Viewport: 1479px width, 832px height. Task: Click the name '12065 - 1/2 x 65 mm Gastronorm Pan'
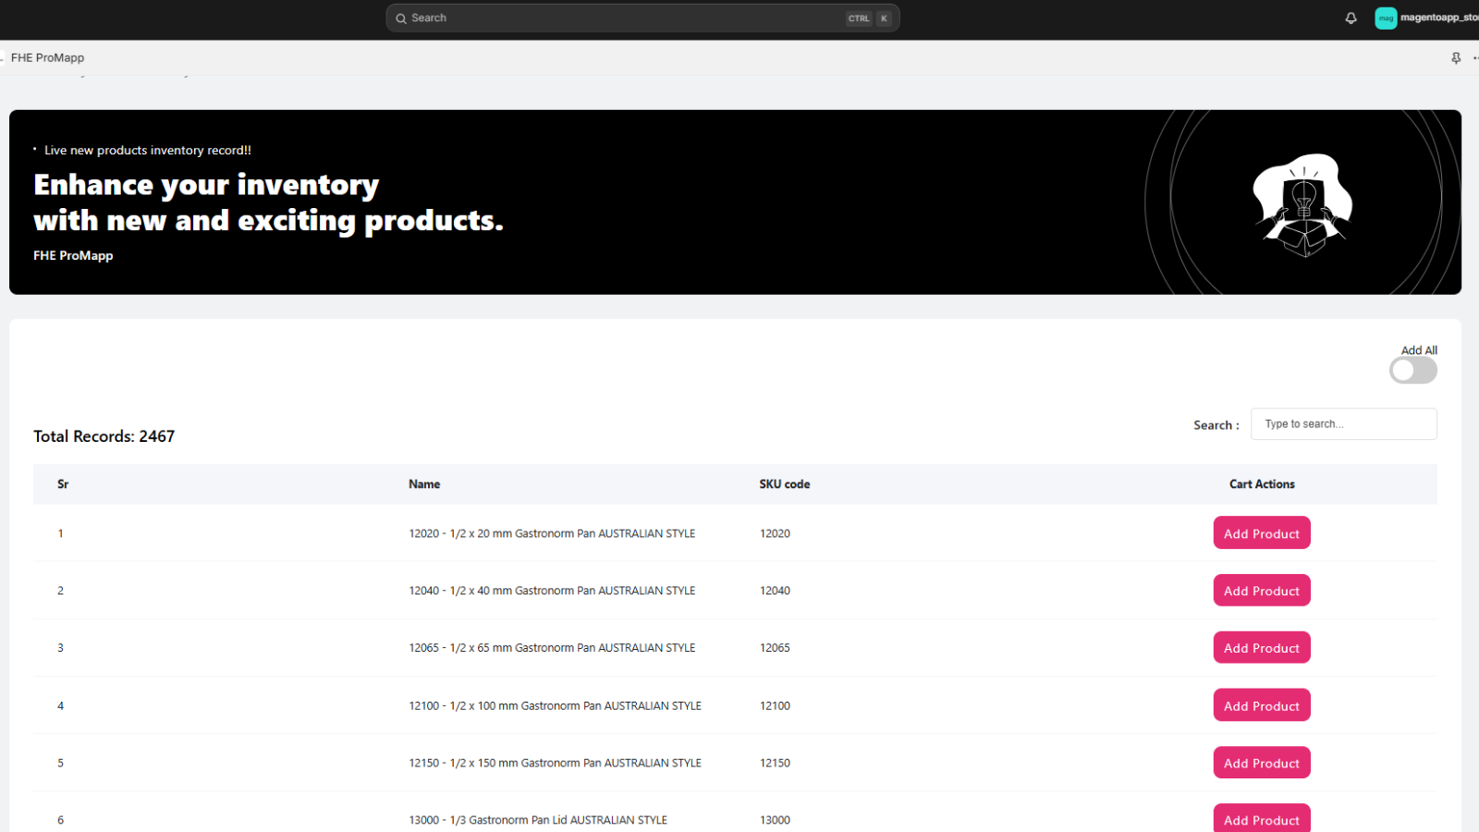(552, 648)
